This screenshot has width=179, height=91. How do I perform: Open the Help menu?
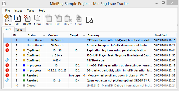[x=42, y=11]
